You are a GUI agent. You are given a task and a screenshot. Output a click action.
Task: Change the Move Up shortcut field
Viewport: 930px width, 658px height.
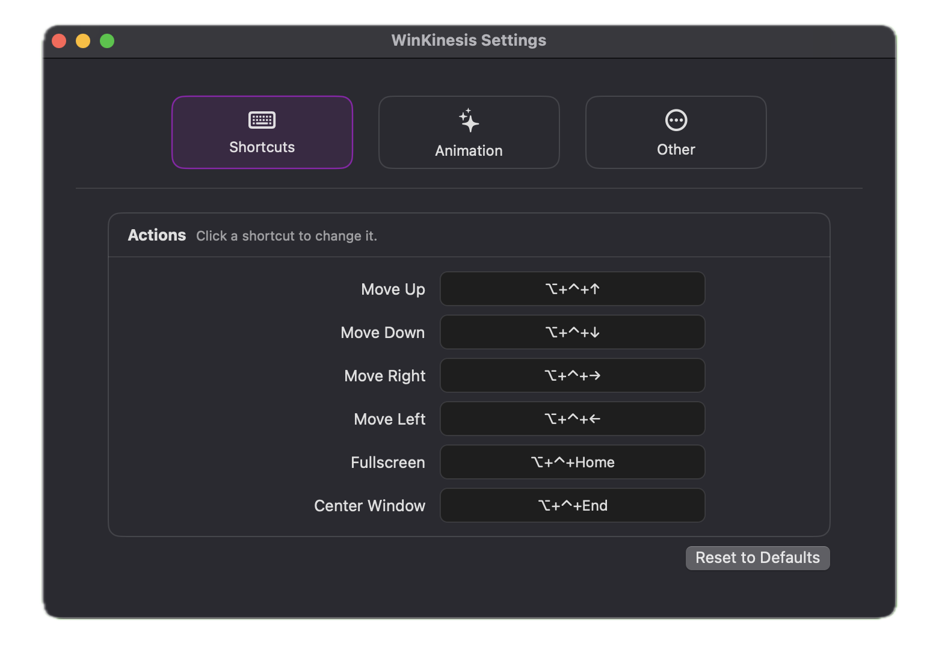572,289
